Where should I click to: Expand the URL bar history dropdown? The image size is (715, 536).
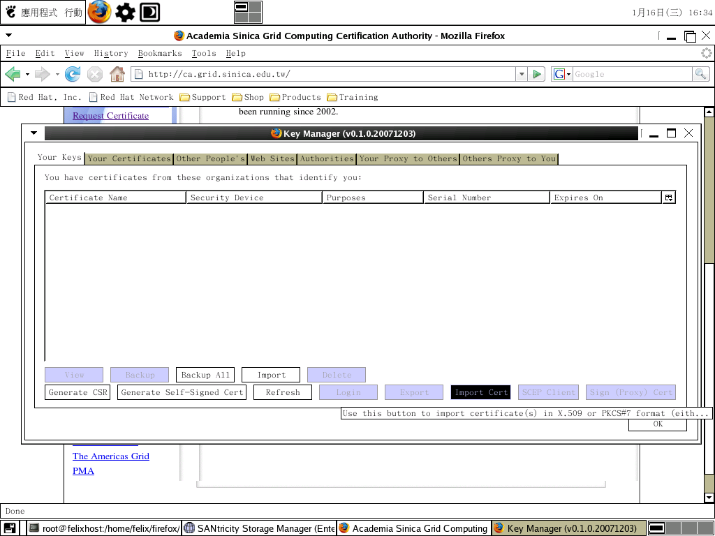click(x=522, y=74)
